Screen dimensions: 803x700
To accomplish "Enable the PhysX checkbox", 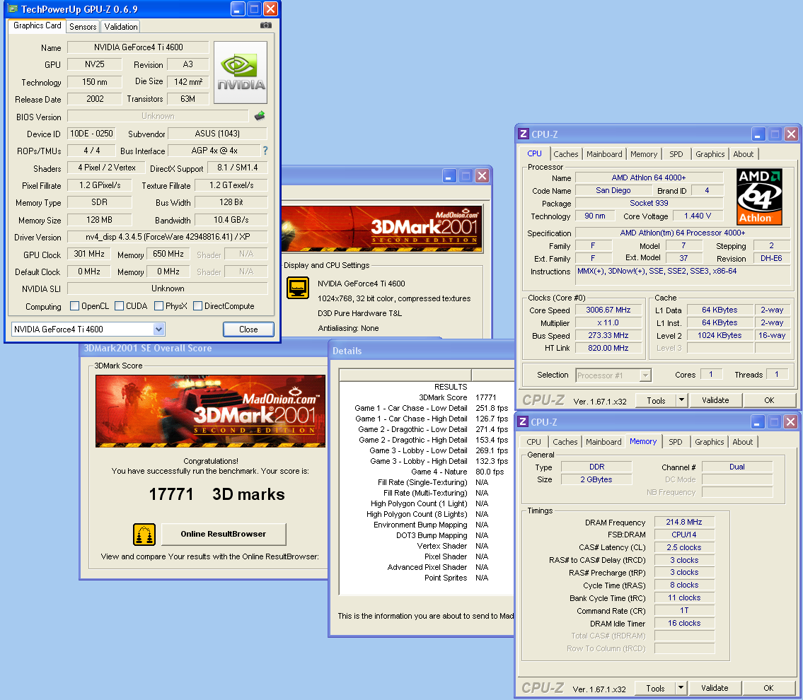I will tap(158, 306).
